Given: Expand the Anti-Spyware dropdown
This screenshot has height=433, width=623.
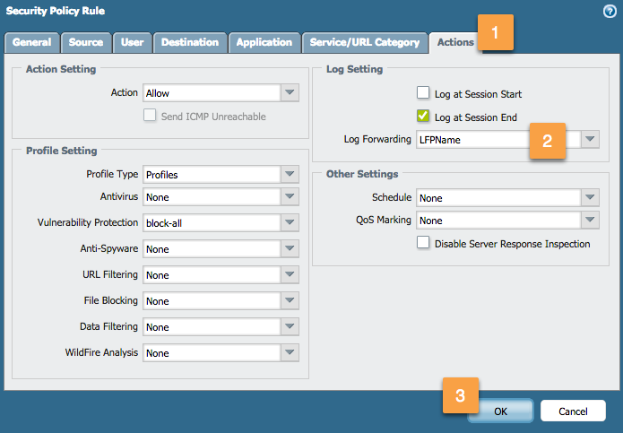Looking at the screenshot, I should click(289, 248).
